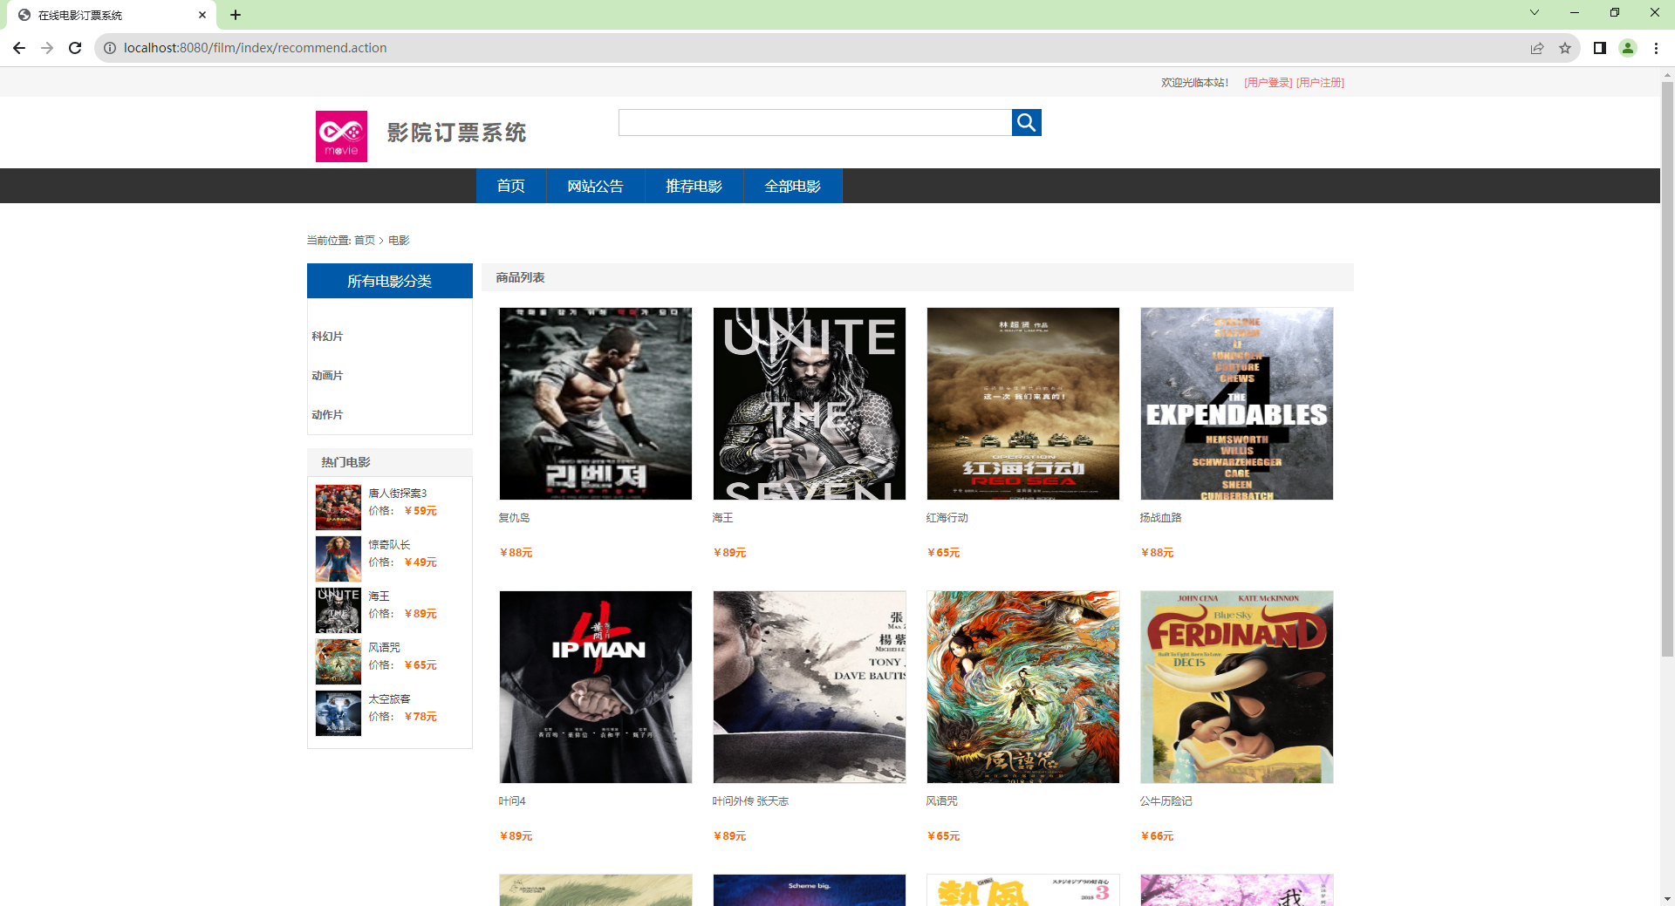Open the 红海行动 movie poster
The width and height of the screenshot is (1675, 906).
click(x=1023, y=404)
